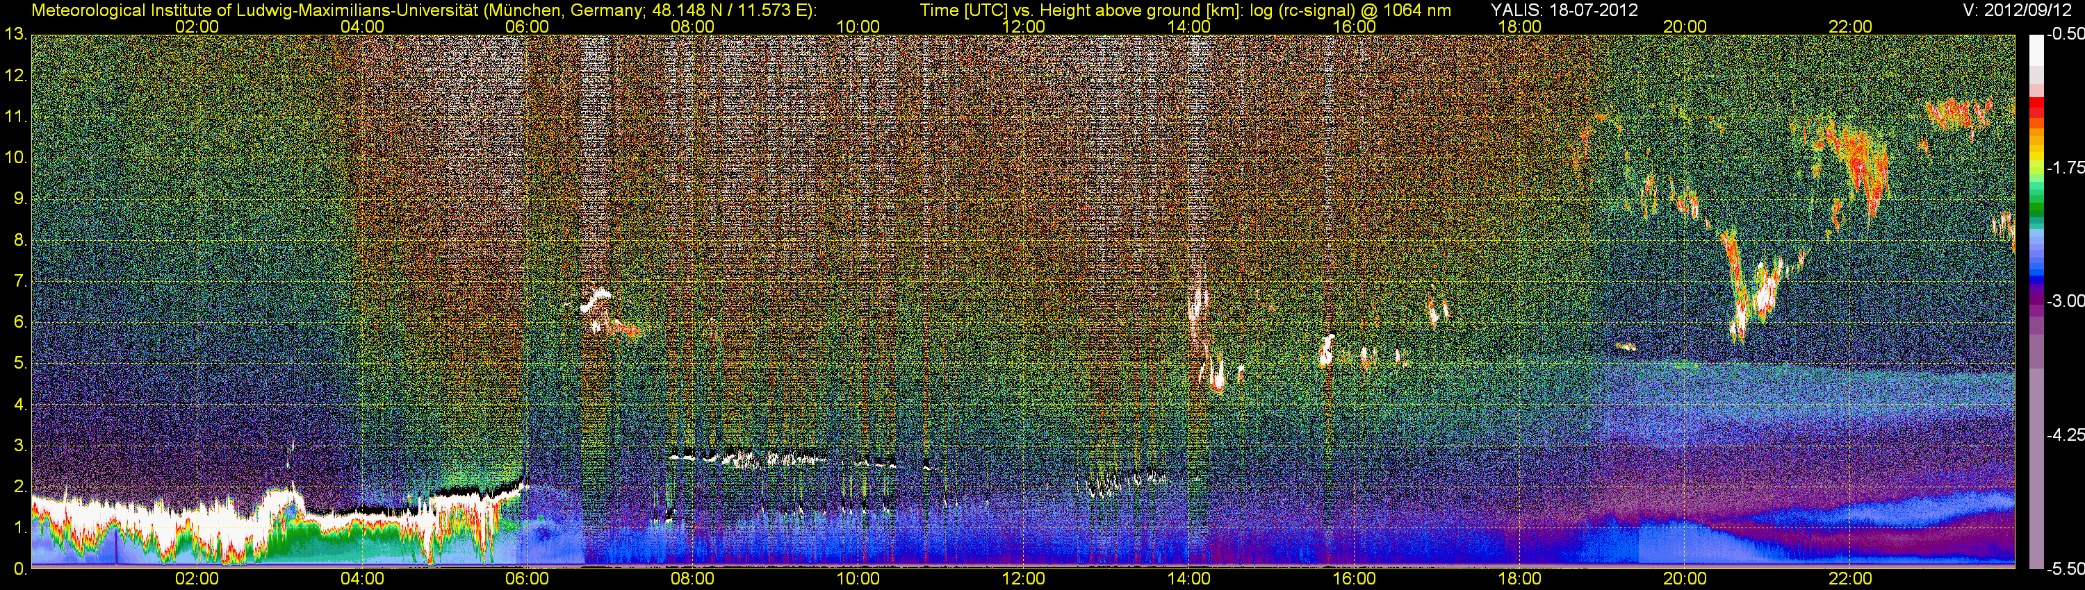Click the 08:00 label on the bottom time axis
Image resolution: width=2085 pixels, height=590 pixels.
(693, 579)
